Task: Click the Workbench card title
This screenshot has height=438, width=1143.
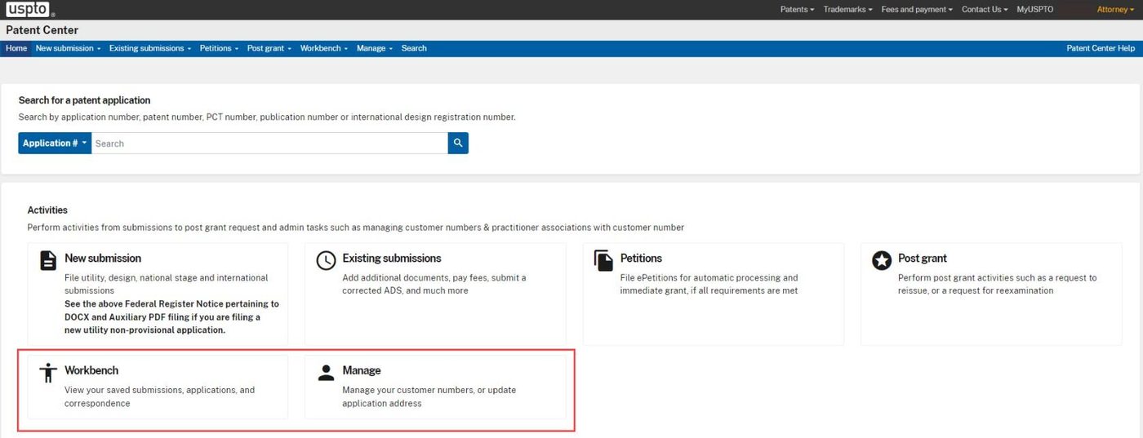Action: tap(91, 370)
